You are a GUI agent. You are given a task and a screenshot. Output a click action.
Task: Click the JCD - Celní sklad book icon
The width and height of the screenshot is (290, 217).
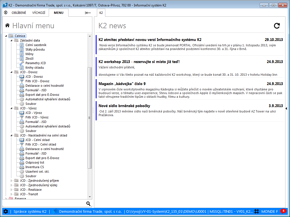pos(22,140)
